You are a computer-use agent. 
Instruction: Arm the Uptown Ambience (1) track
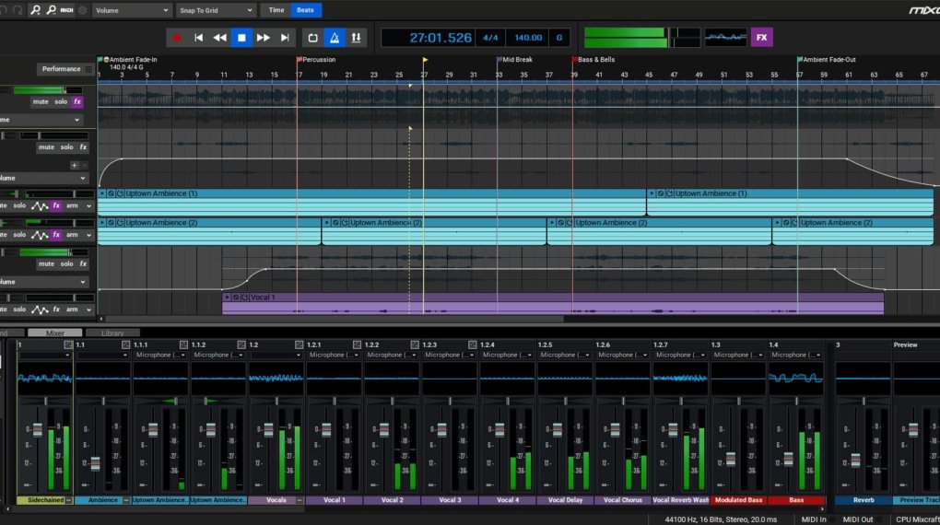pos(72,205)
